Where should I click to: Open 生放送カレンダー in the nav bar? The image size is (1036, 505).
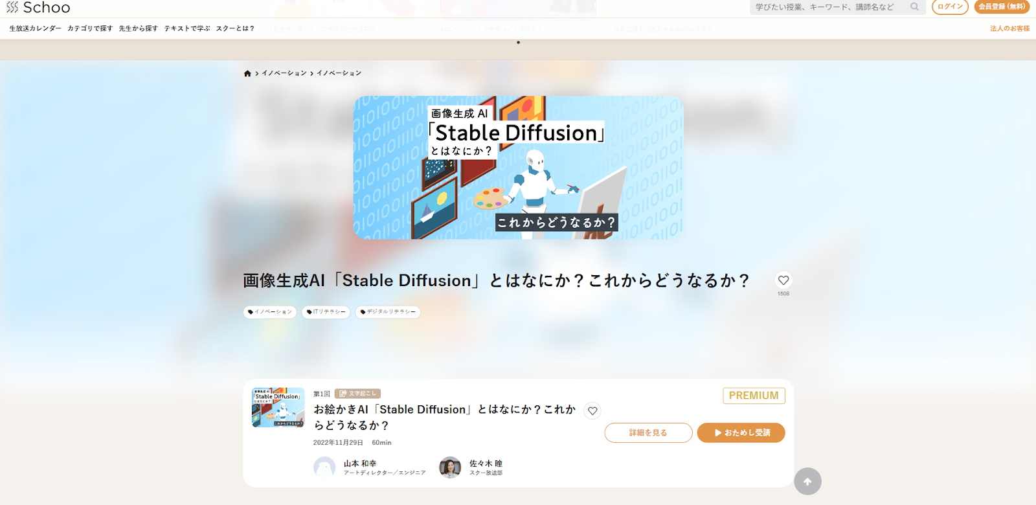tap(36, 28)
